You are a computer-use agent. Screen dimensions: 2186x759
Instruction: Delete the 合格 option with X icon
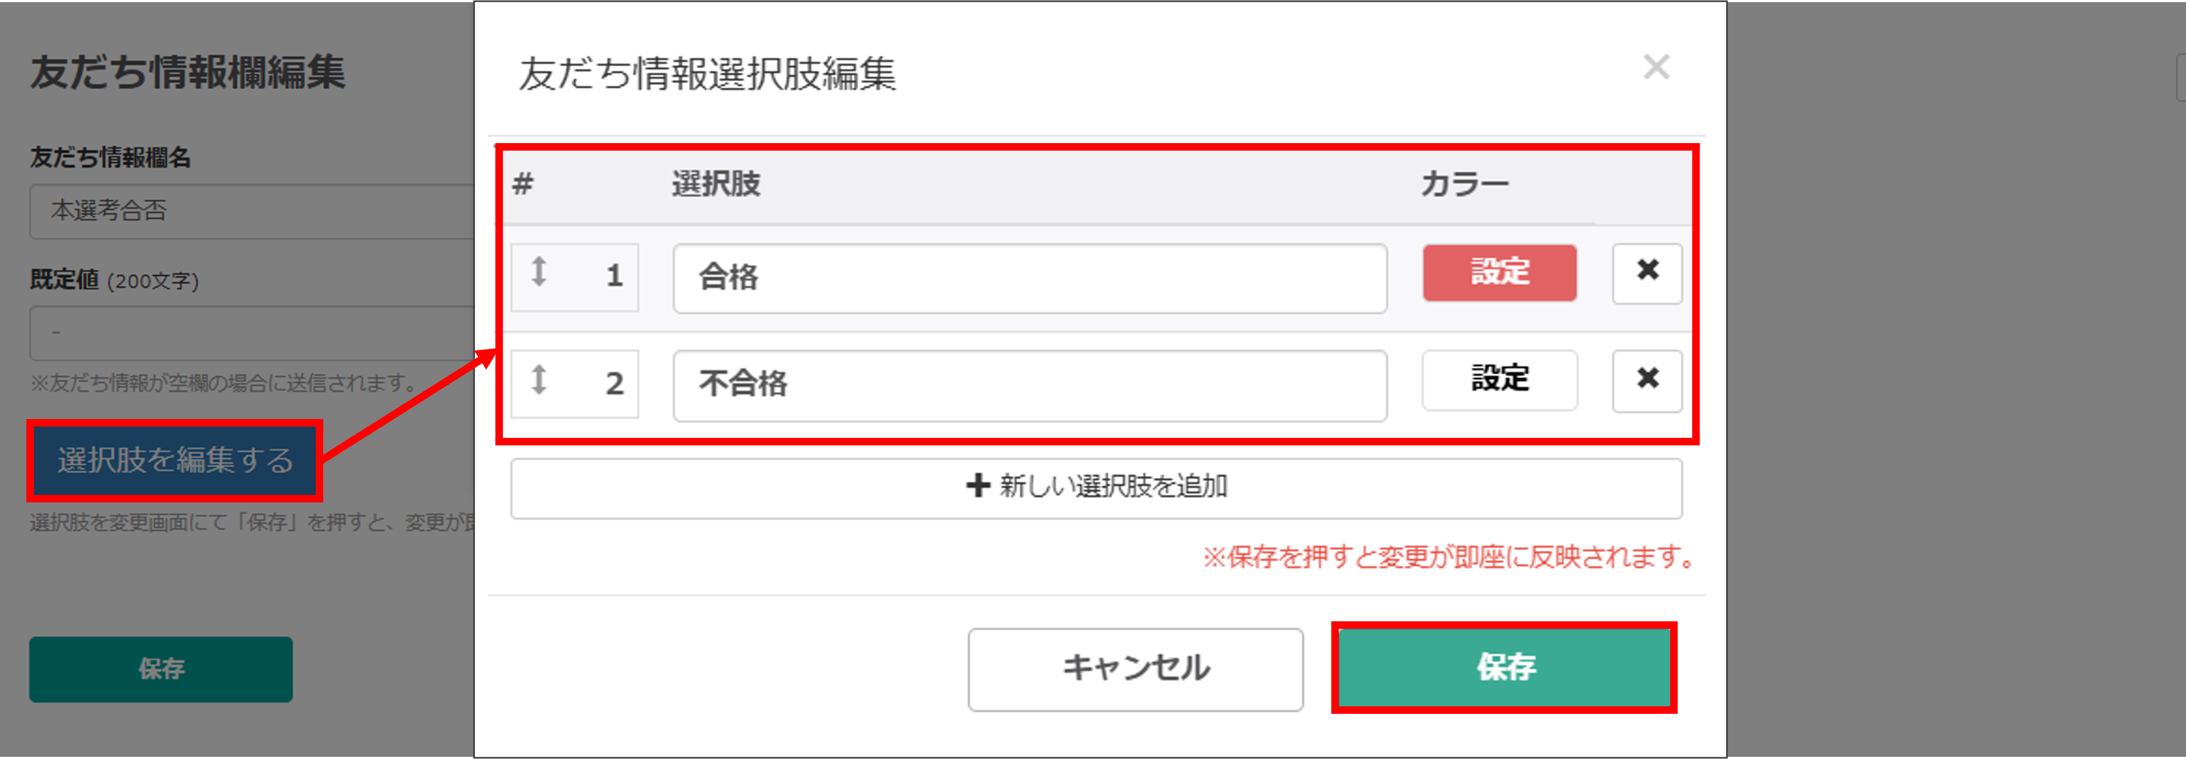[x=1647, y=273]
